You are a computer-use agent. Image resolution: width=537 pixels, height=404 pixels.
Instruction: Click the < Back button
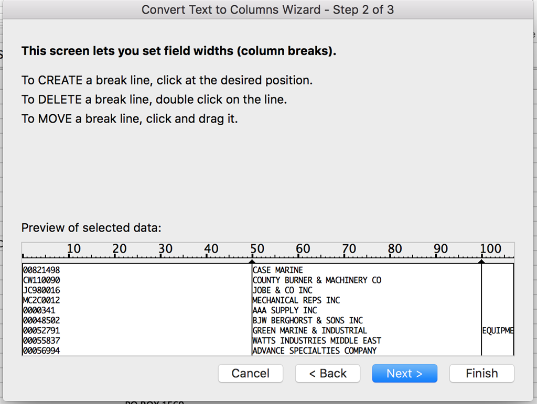[327, 374]
